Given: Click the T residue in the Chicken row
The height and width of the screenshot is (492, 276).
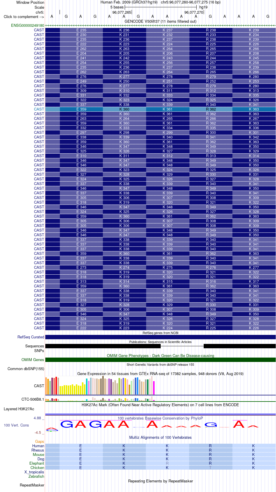Looking at the screenshot, I should [210, 468].
